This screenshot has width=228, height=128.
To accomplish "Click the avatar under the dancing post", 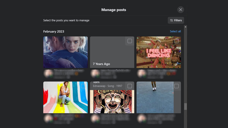I will click(141, 73).
